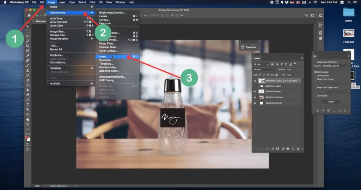The image size is (361, 190).
Task: Select the Zoom tool in the toolbar
Action: pos(27,124)
